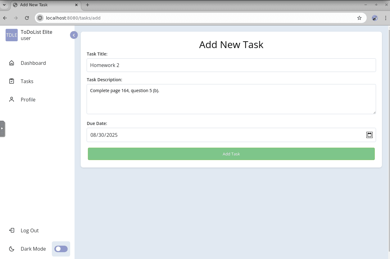Focus the Task Description text area

231,99
